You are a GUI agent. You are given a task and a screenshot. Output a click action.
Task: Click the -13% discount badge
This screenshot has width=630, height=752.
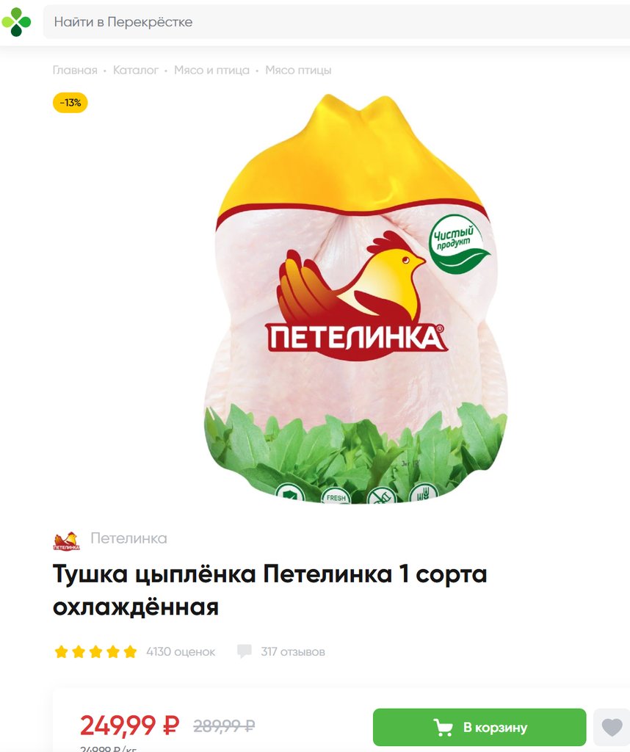70,103
